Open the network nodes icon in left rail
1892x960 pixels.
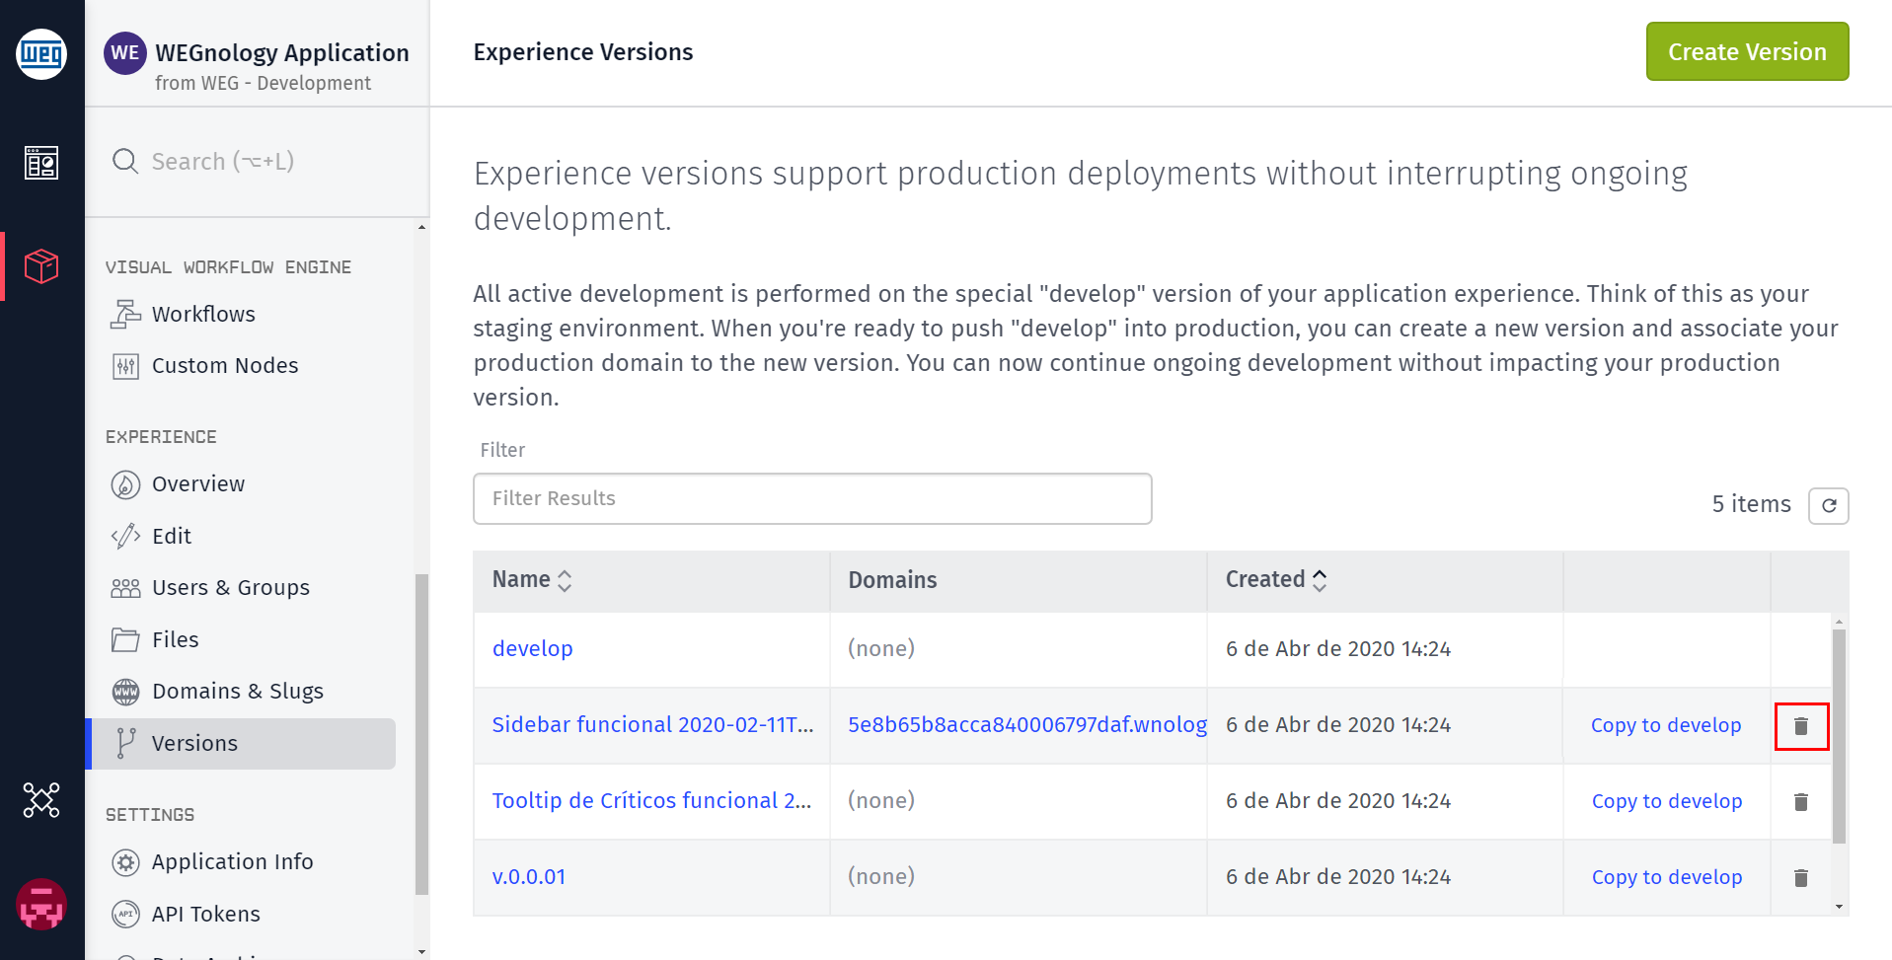click(41, 800)
